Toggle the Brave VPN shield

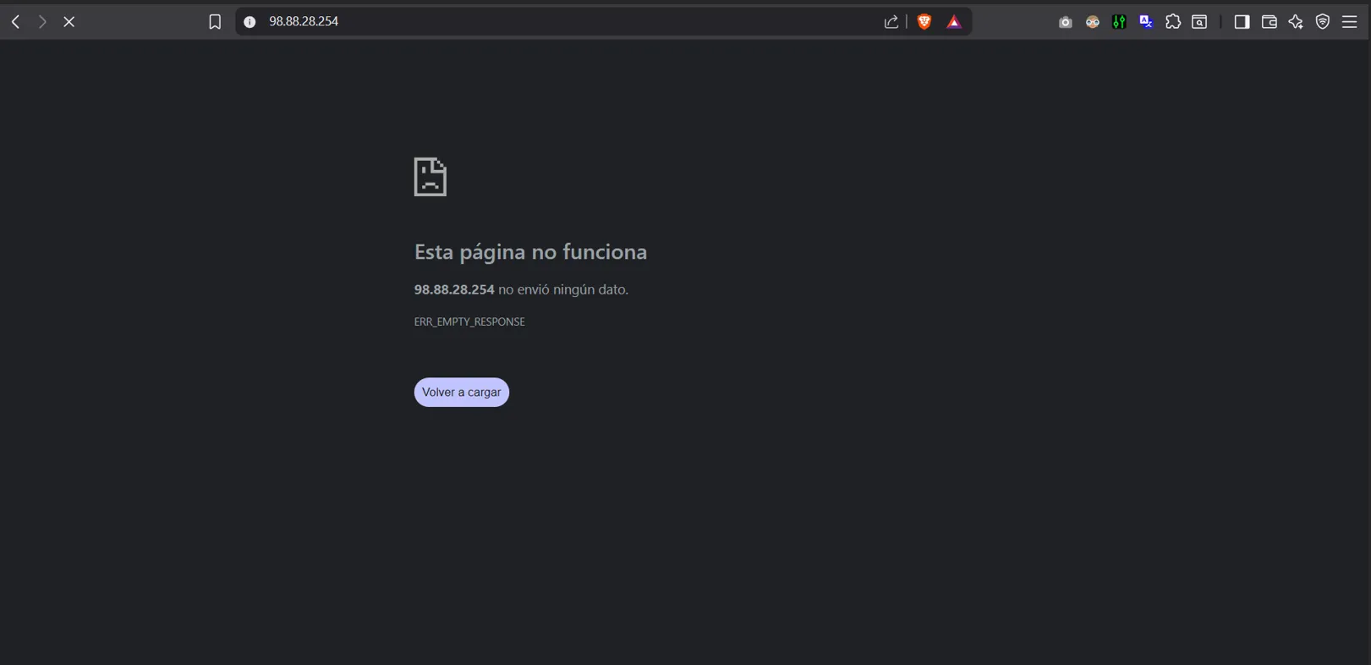click(x=1323, y=22)
